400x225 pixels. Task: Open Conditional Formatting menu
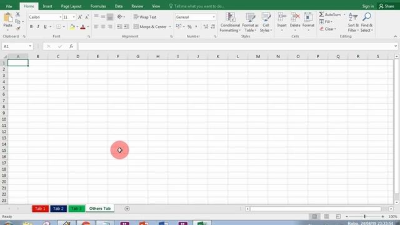point(230,22)
